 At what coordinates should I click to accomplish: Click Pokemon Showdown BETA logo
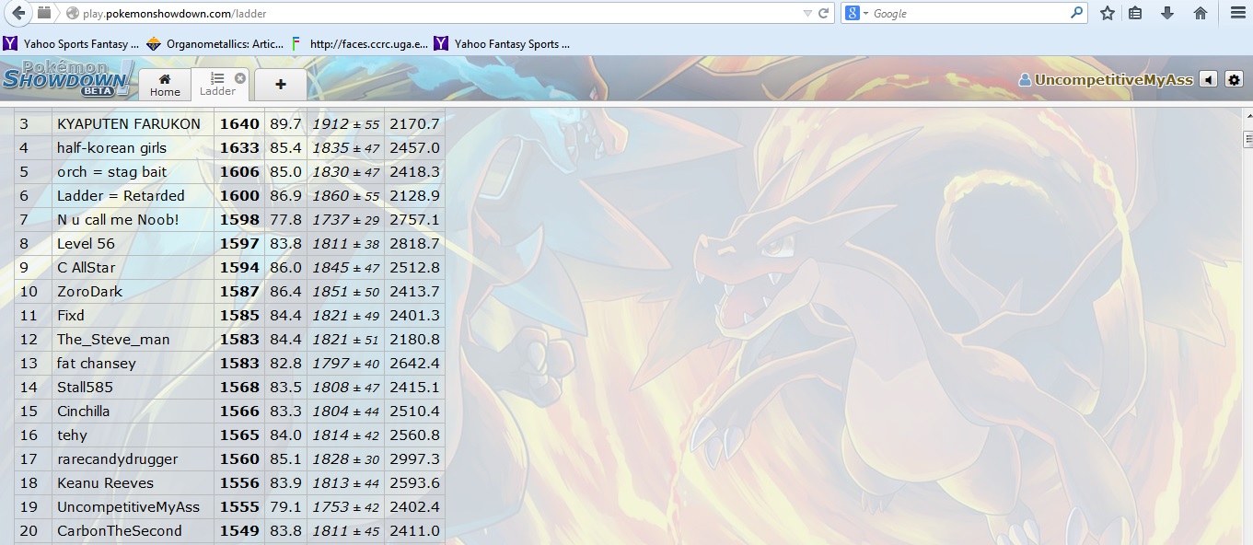tap(68, 79)
